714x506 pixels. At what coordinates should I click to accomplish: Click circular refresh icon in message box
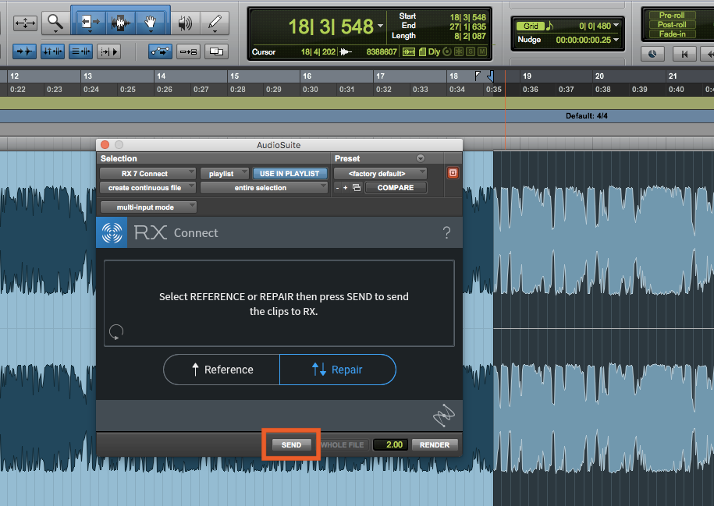coord(116,331)
